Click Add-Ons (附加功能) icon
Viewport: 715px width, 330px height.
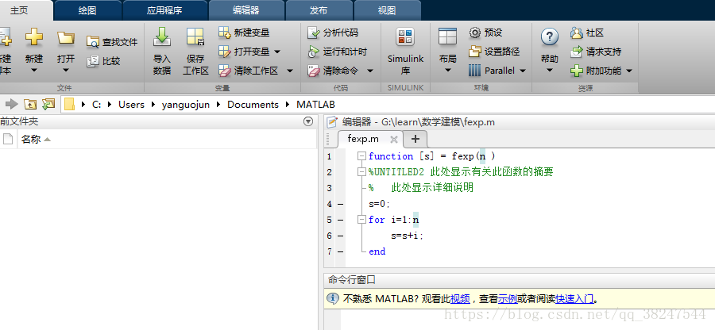coord(577,71)
